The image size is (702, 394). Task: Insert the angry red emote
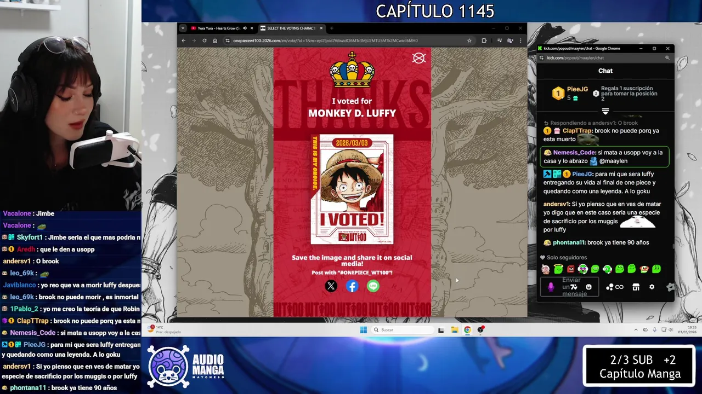pos(571,269)
